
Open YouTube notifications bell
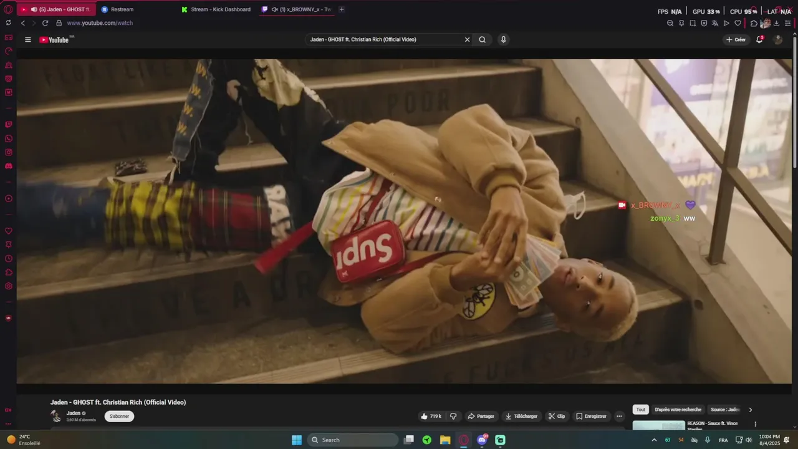[x=759, y=39]
